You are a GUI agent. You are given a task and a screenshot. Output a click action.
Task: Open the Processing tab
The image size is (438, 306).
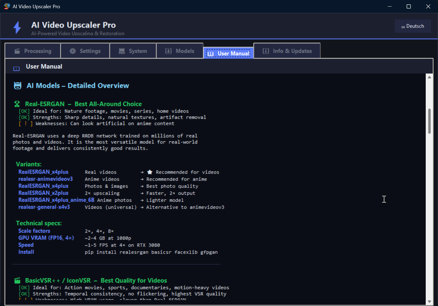click(33, 51)
